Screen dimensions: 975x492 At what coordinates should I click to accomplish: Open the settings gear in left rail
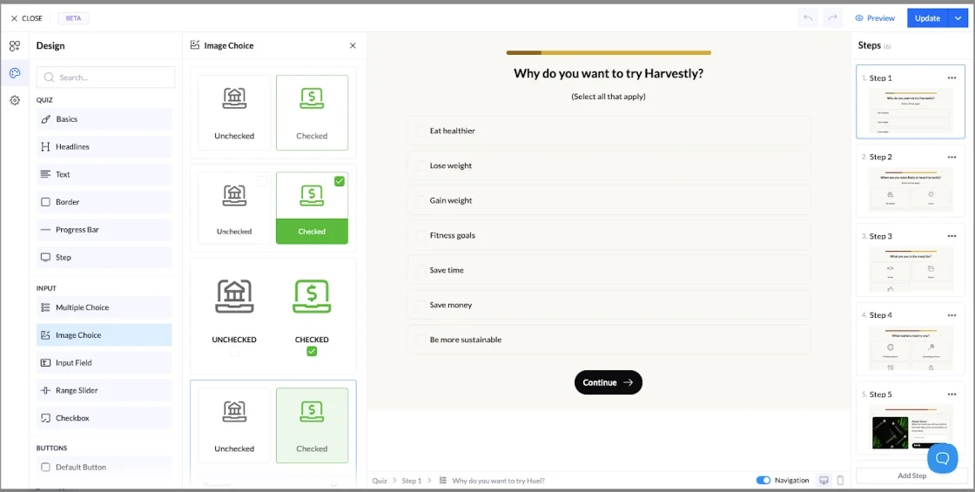coord(14,100)
